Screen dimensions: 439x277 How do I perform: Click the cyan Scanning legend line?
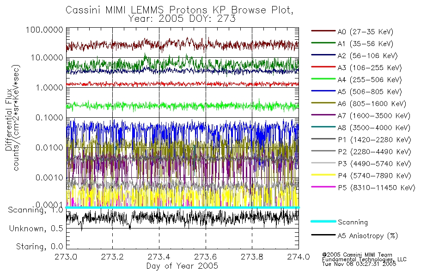tap(323, 221)
